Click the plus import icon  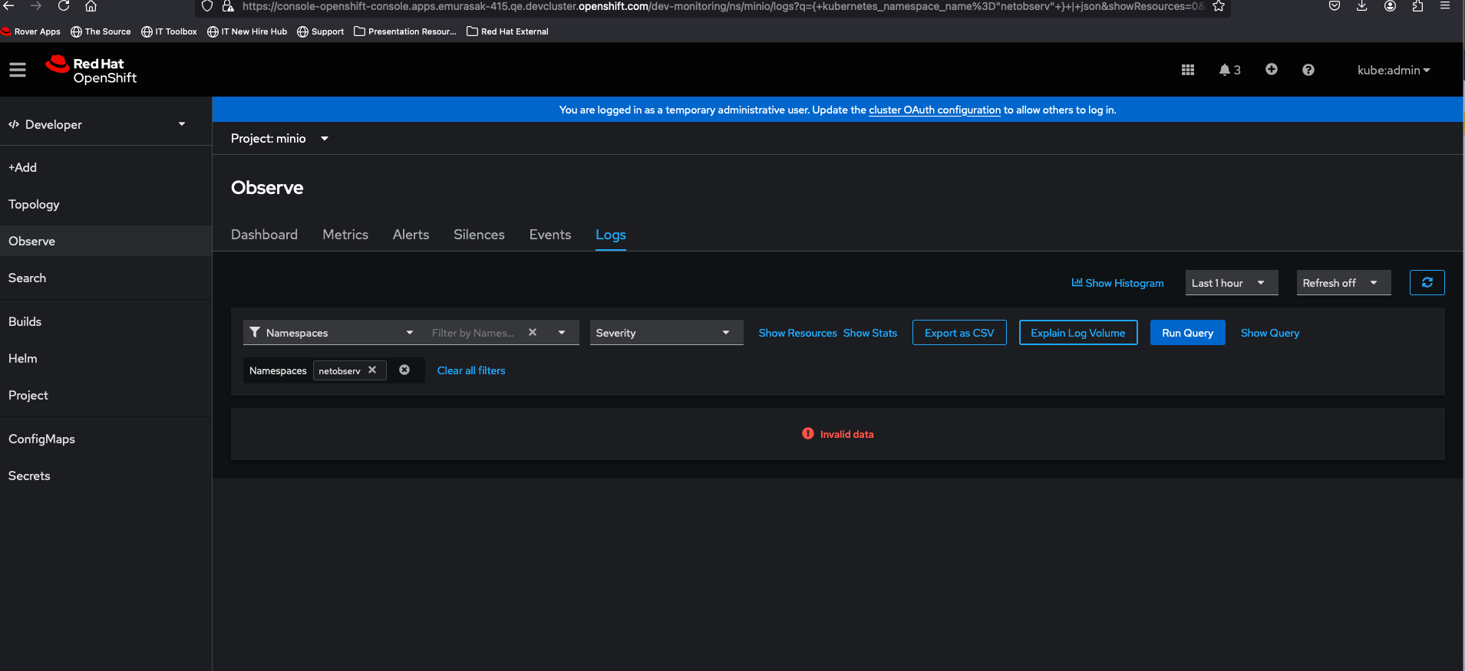click(x=1272, y=70)
